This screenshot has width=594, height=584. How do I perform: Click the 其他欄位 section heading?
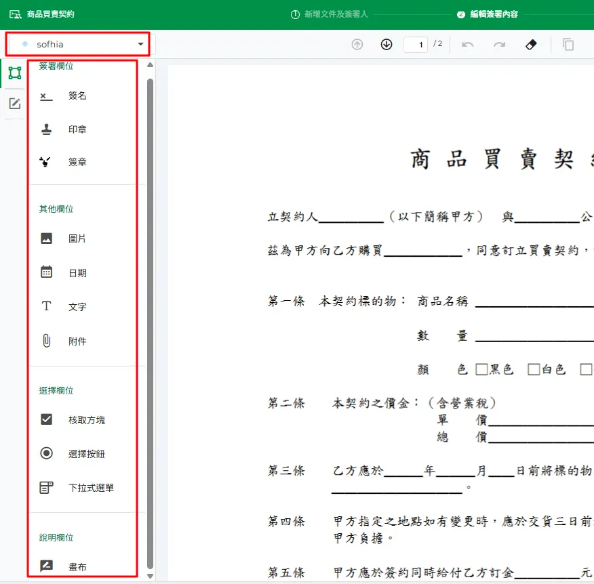56,209
